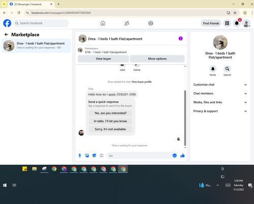Click the chat scrollbar thumb
This screenshot has width=254, height=204.
[x=185, y=118]
